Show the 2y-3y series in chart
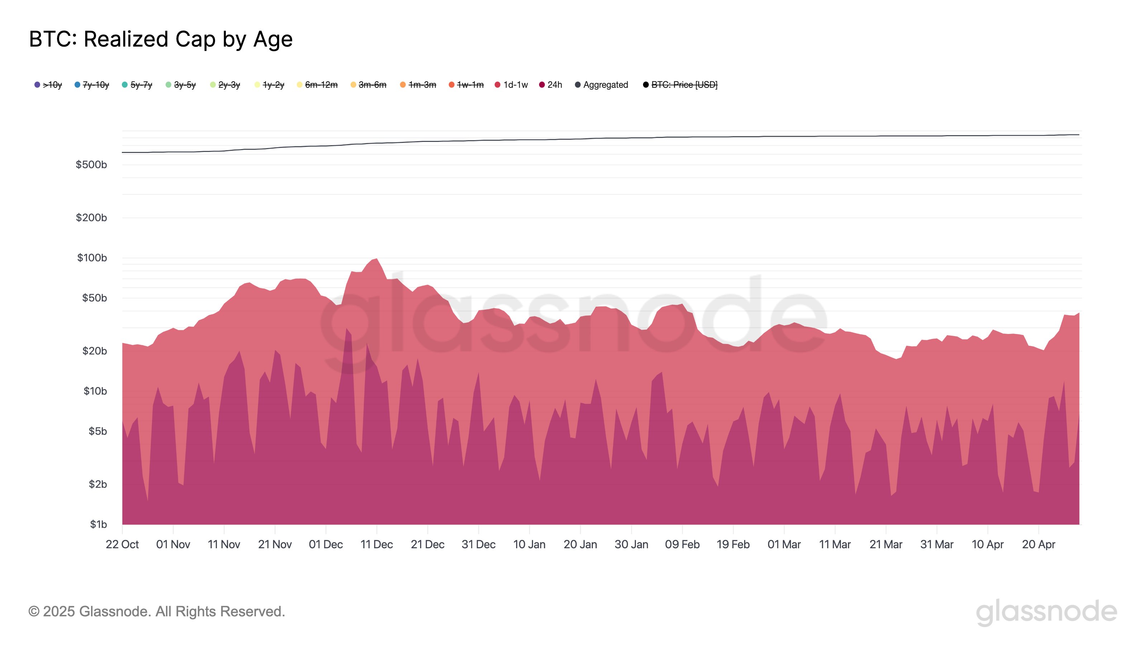This screenshot has width=1147, height=645. [x=225, y=85]
